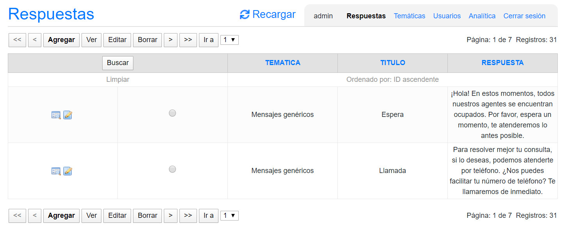Viewport: 566px width, 233px height.
Task: Select the Espera row radio button
Action: click(172, 113)
